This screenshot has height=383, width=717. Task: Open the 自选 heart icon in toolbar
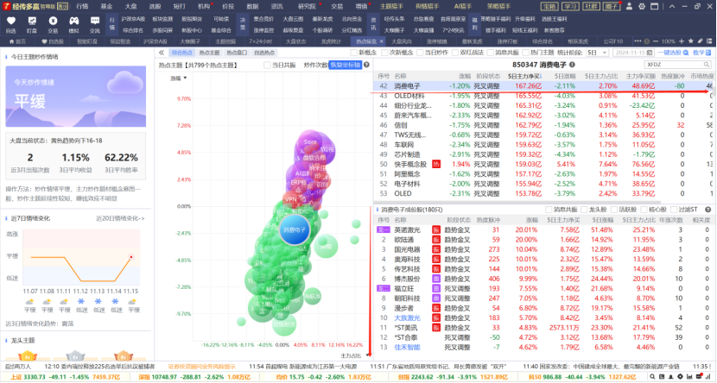(x=11, y=21)
